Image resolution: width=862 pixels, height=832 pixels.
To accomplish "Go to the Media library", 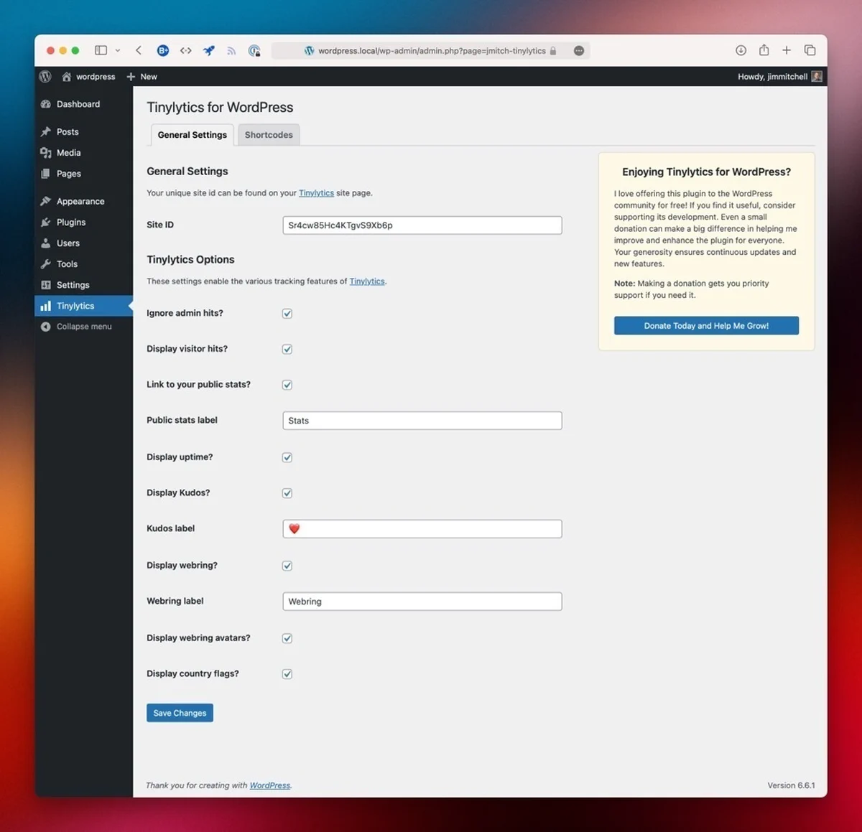I will pos(68,152).
